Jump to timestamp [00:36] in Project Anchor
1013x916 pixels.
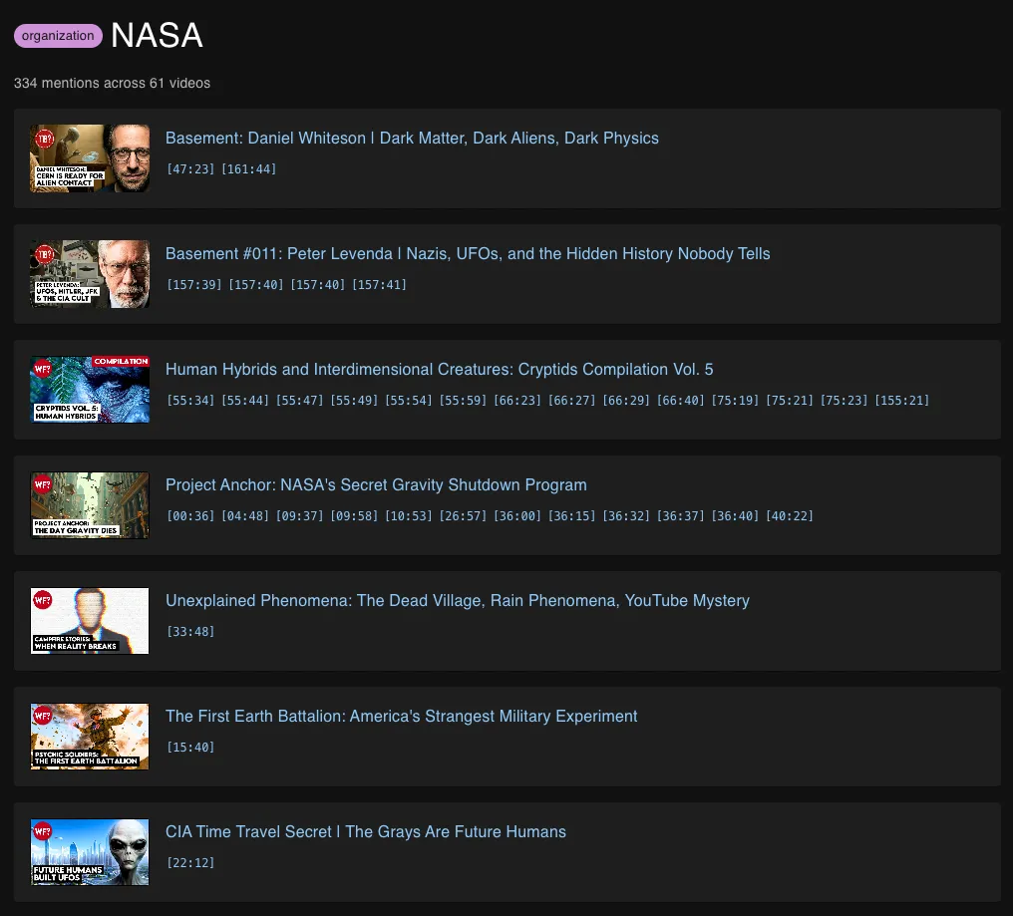tap(190, 516)
